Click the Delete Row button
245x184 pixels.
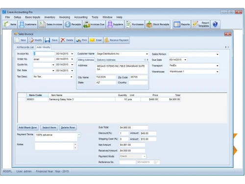[68, 128]
